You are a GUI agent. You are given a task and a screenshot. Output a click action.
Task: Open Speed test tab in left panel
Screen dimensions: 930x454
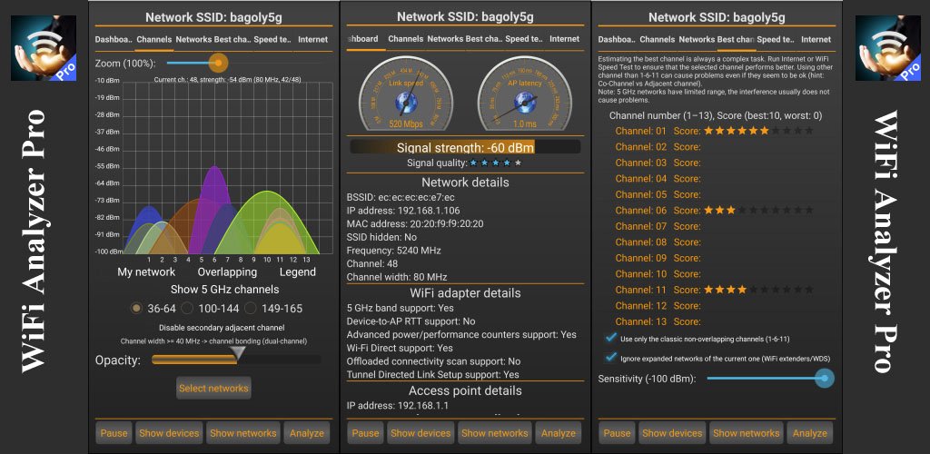273,40
